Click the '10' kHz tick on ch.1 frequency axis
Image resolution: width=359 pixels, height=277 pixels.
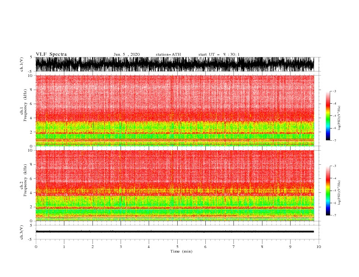(30, 76)
